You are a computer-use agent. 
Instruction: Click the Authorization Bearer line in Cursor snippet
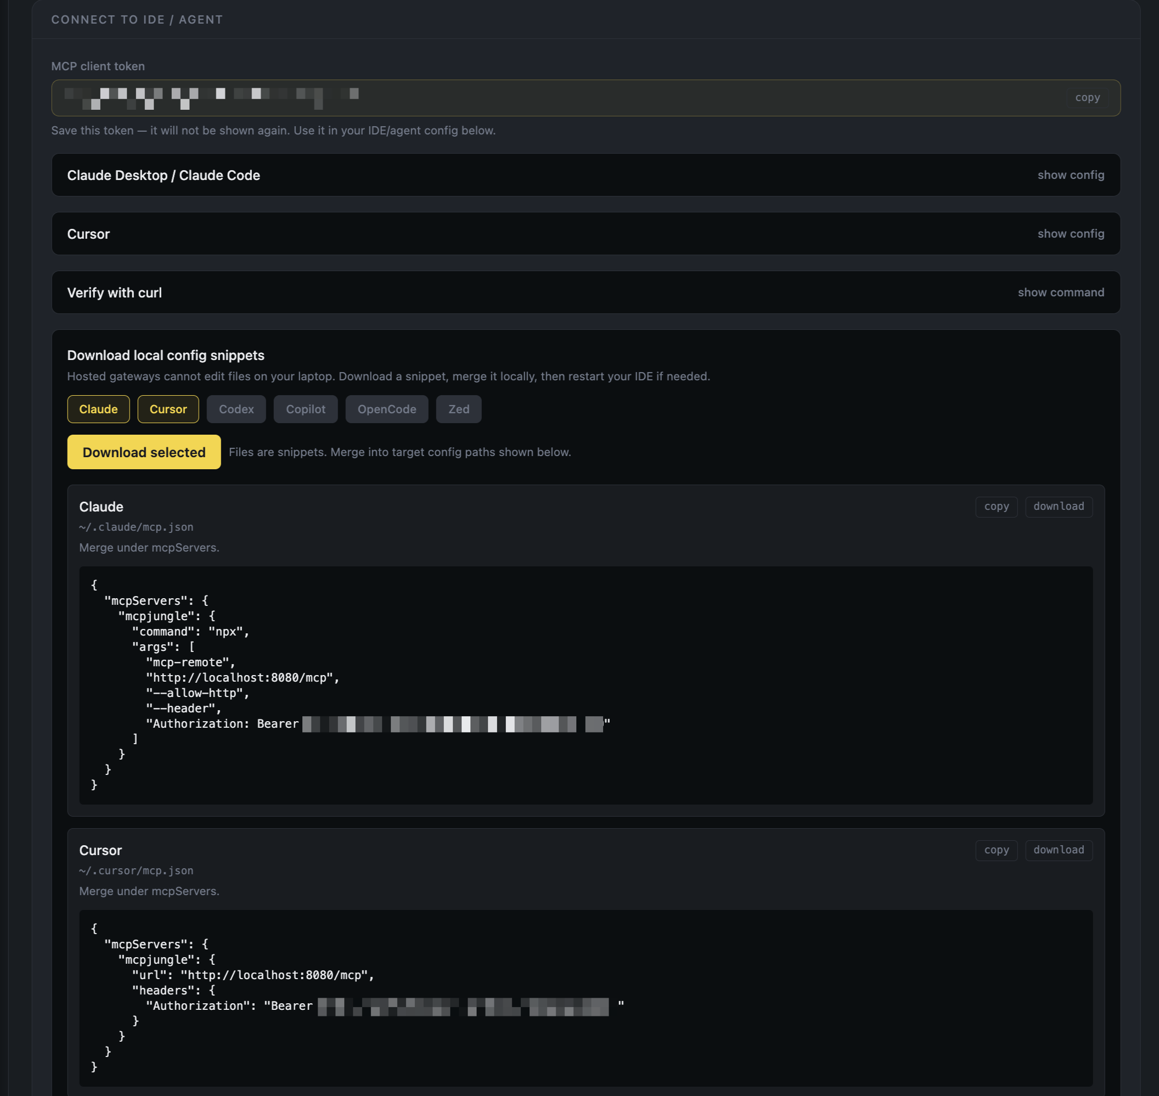[385, 1006]
